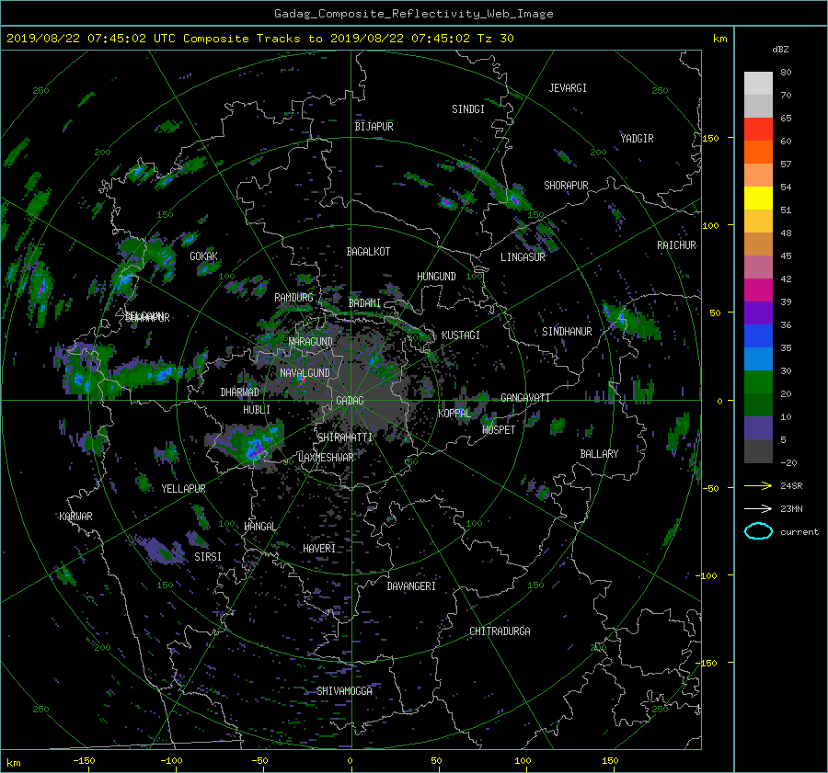Click the KUSTAGI city label
The height and width of the screenshot is (773, 828).
(x=461, y=335)
